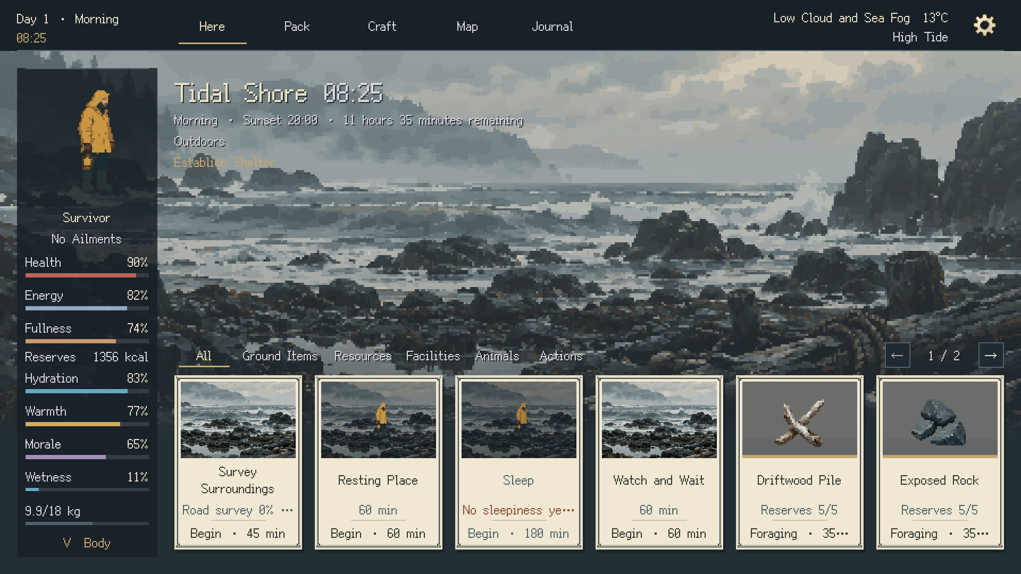Click the 9.9/18 kg carry weight
The width and height of the screenshot is (1021, 574).
tap(53, 511)
